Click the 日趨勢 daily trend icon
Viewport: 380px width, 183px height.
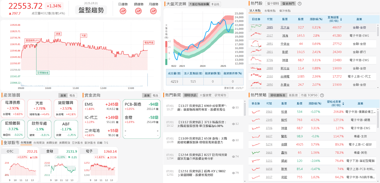point(123,11)
